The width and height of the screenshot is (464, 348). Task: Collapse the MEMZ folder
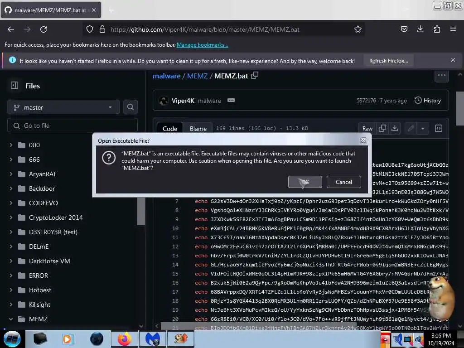pos(11,319)
